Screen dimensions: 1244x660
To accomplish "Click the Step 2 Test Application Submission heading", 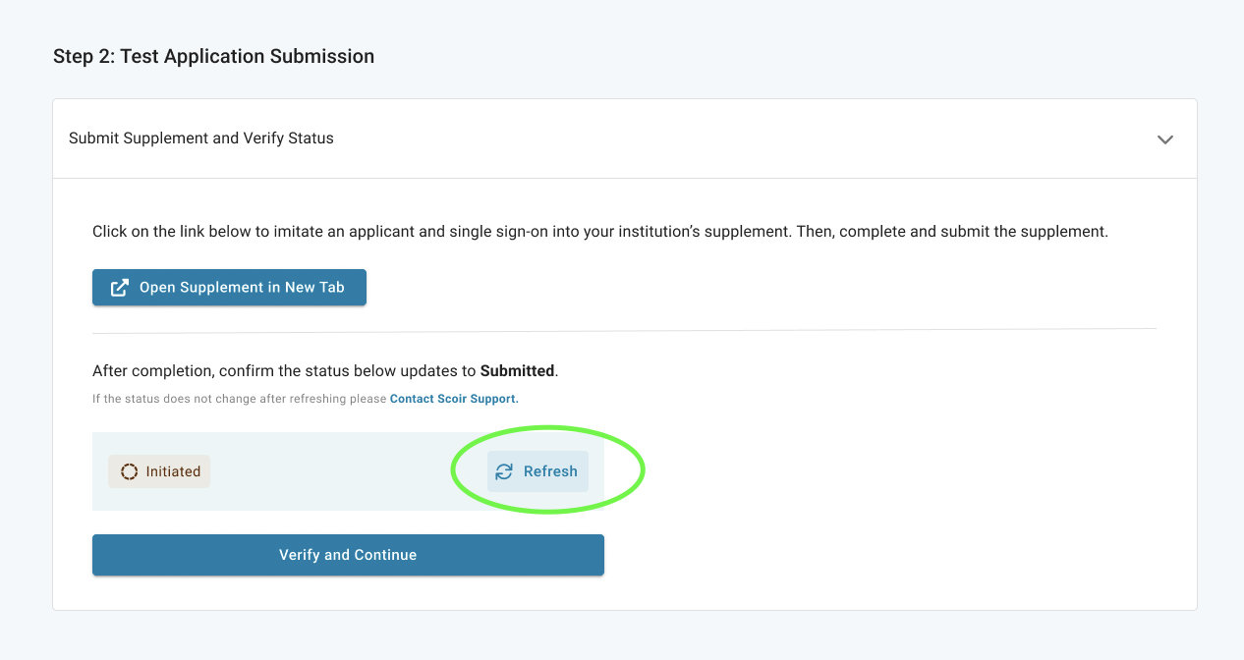I will 213,56.
